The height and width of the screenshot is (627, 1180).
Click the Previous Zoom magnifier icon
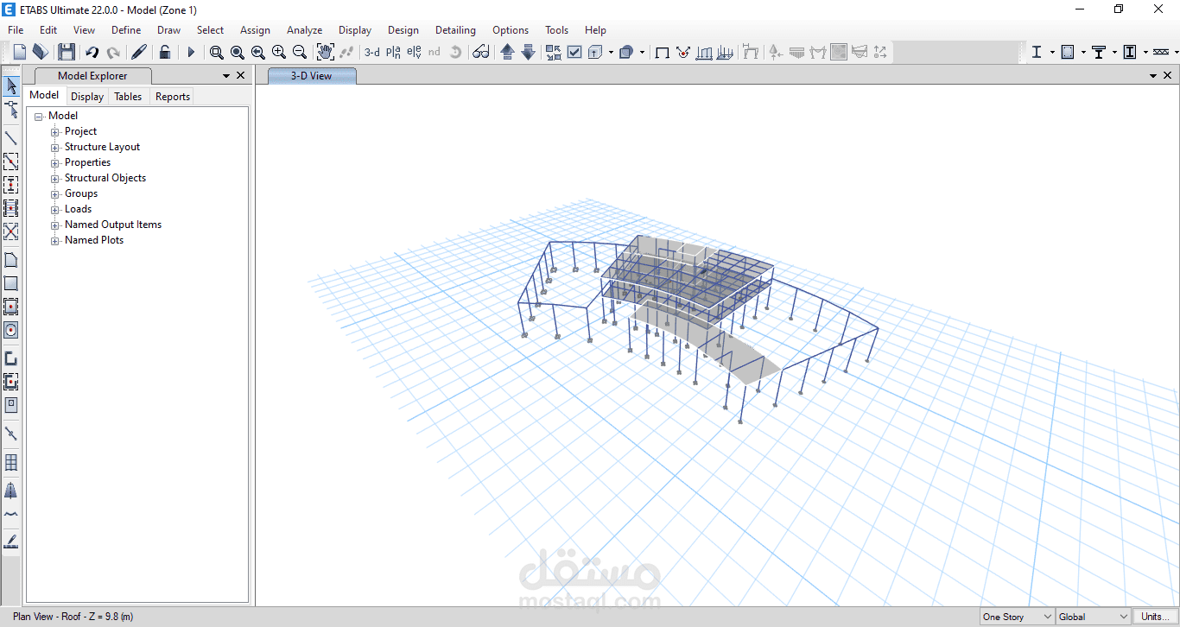click(x=258, y=52)
